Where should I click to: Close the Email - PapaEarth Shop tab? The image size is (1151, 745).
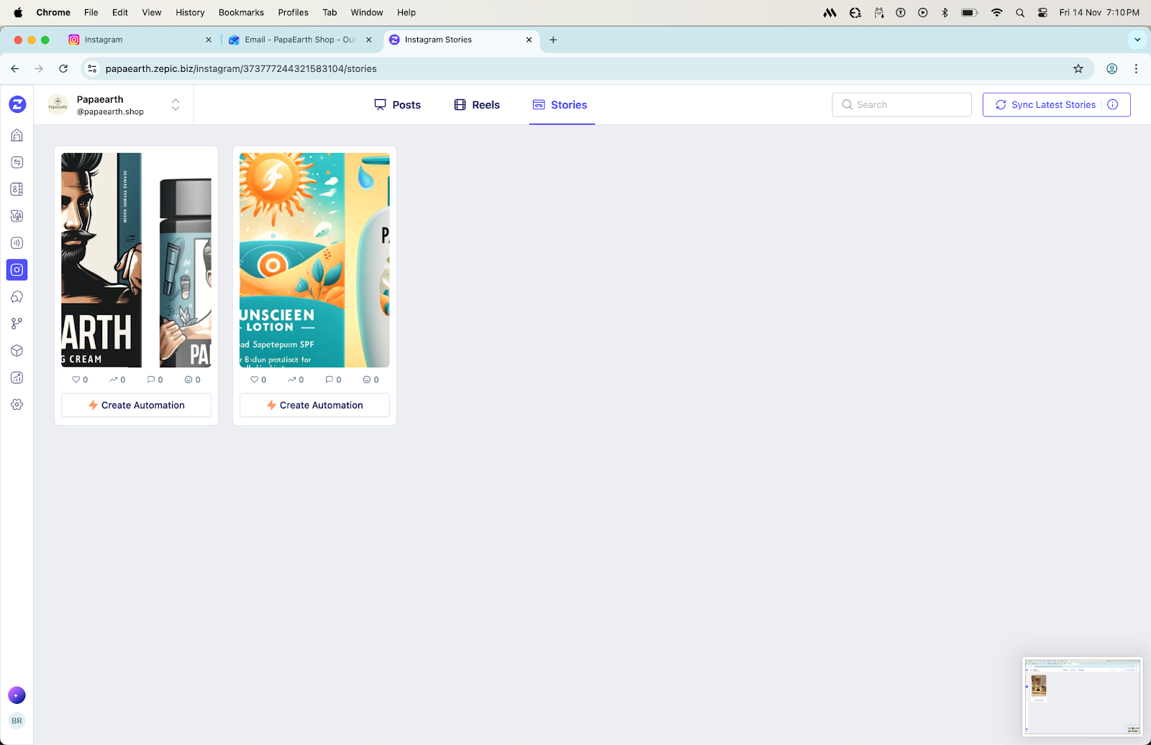click(x=369, y=40)
